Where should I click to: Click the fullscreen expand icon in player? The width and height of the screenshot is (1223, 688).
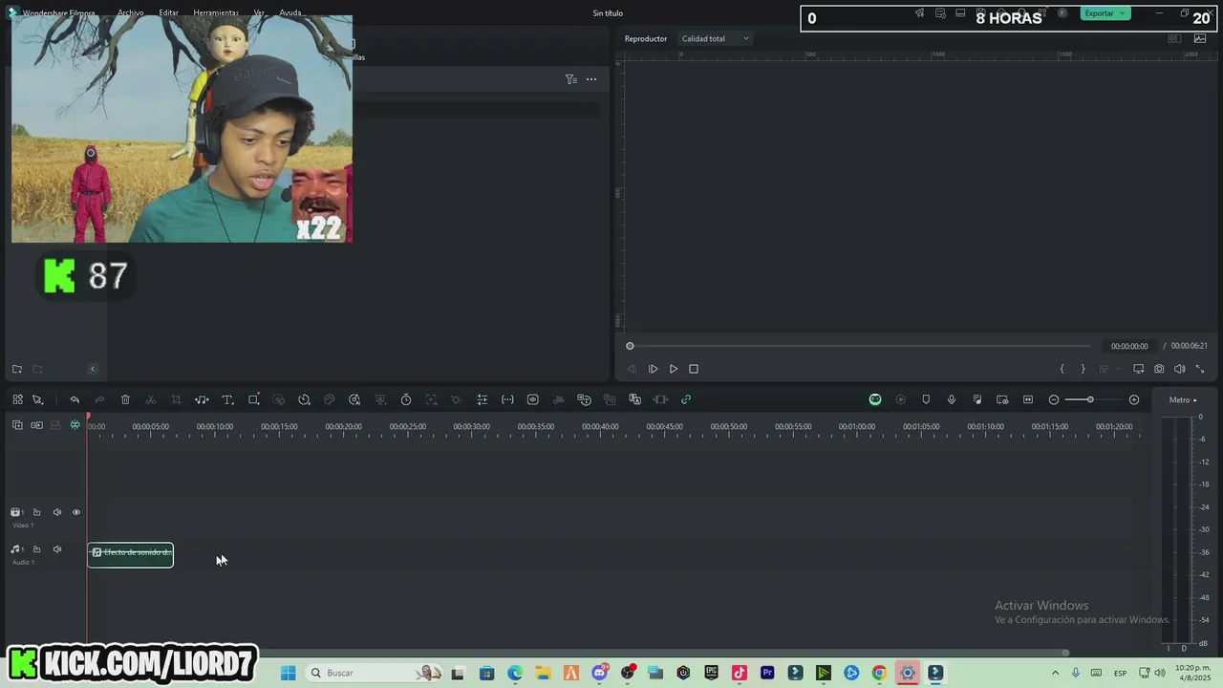(1200, 369)
